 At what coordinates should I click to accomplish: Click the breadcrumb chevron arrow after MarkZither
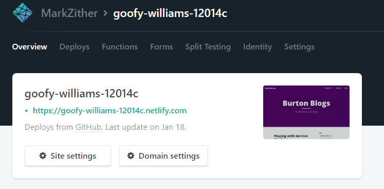[x=105, y=13]
